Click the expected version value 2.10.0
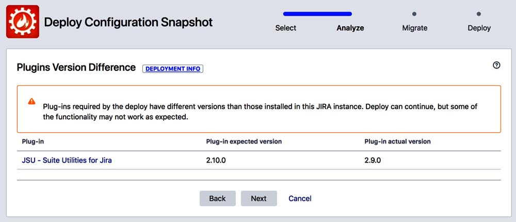 pyautogui.click(x=216, y=160)
